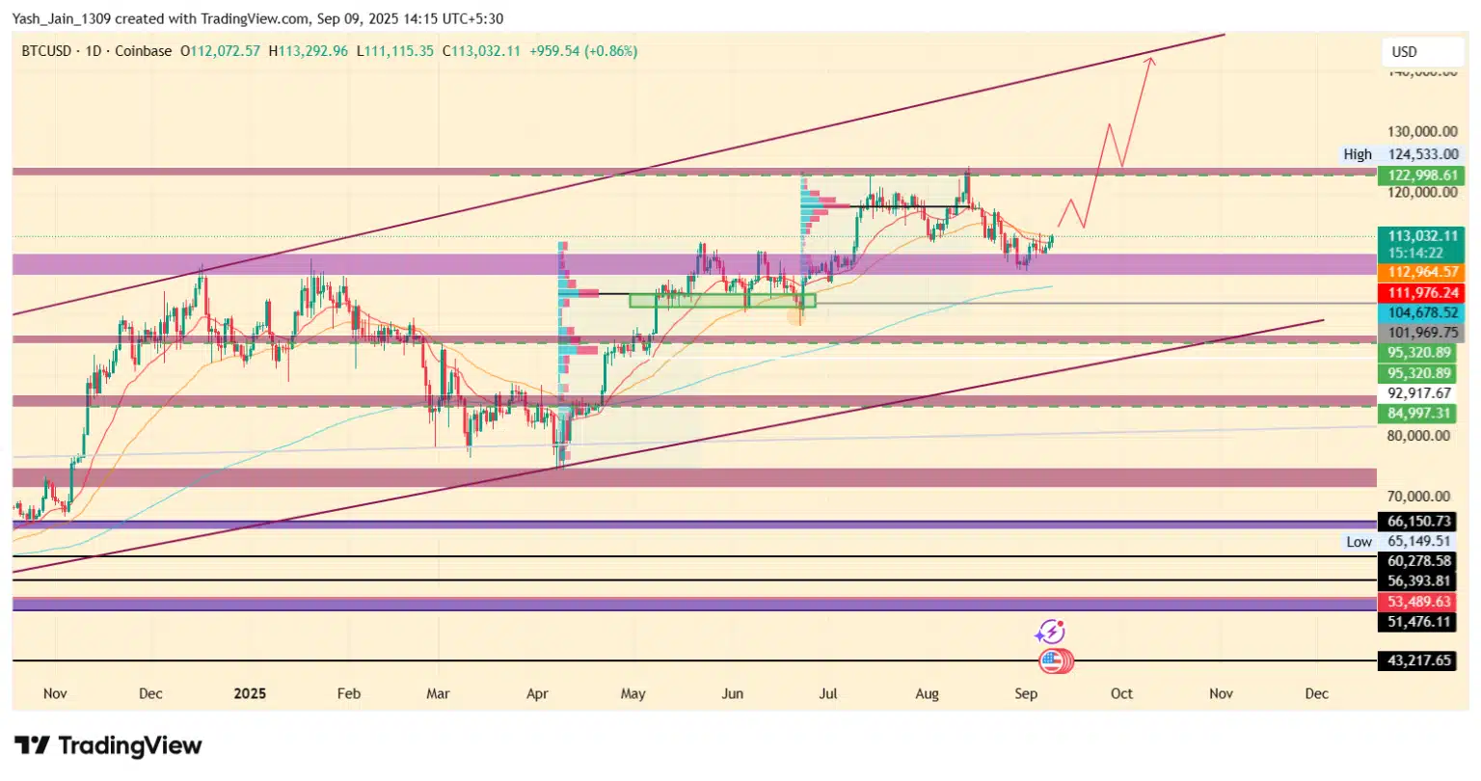1481x781 pixels.
Task: Select the green 122,998.61 price label
Action: (1421, 175)
